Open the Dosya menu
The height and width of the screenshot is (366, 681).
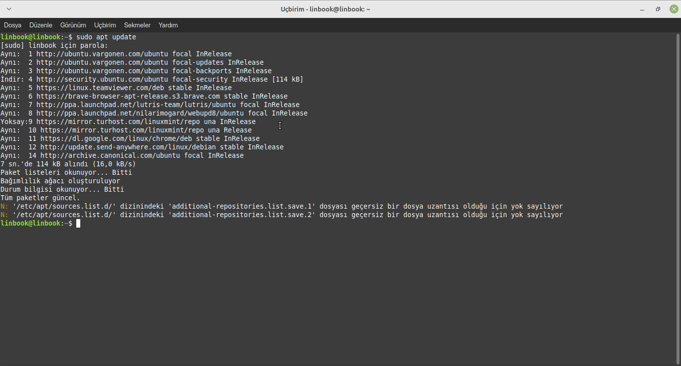pyautogui.click(x=12, y=25)
